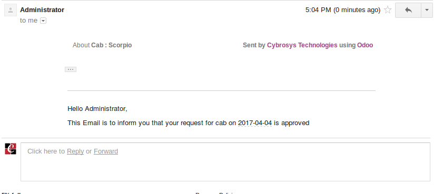Open the Cybrosys Technologies link
This screenshot has height=194, width=443.
coord(302,45)
